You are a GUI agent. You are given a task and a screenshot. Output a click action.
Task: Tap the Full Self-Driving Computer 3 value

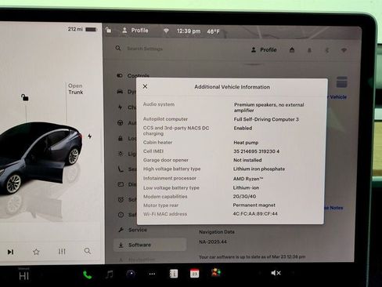click(x=266, y=119)
